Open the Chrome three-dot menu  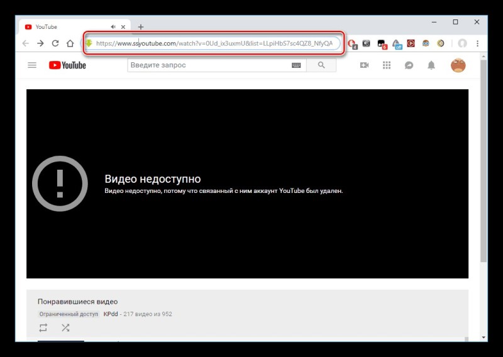pyautogui.click(x=477, y=43)
